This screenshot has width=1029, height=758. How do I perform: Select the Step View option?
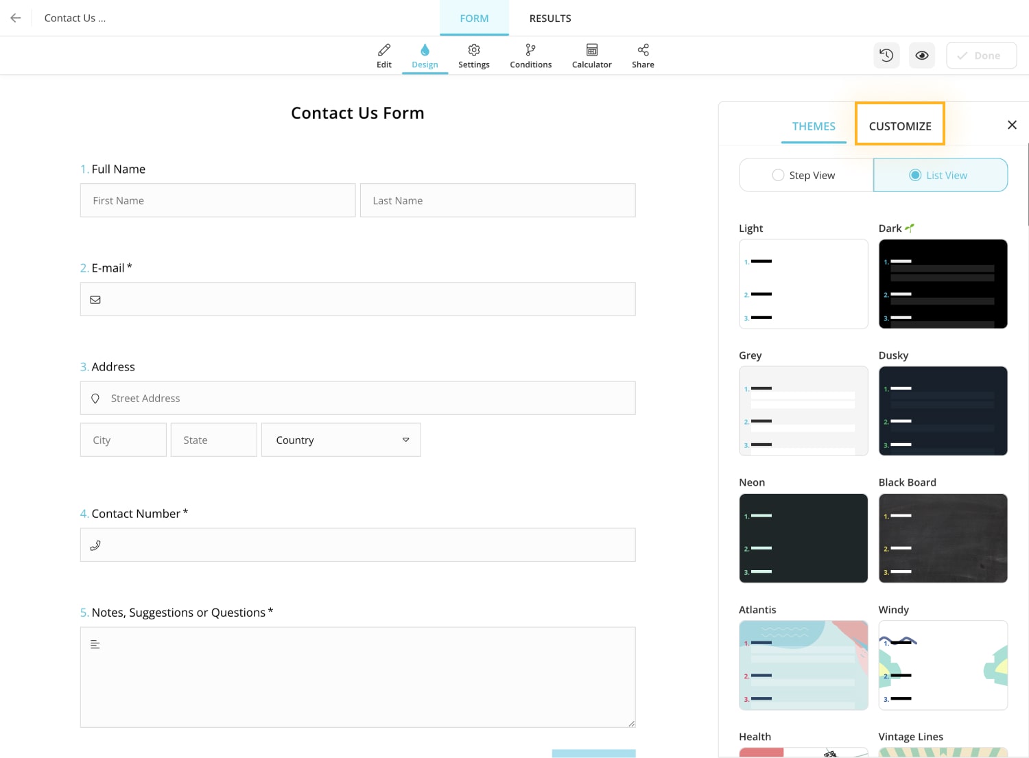(806, 175)
